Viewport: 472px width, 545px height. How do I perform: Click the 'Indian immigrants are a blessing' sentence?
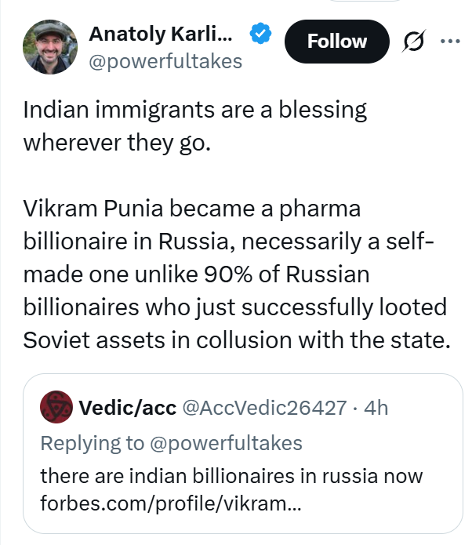195,110
